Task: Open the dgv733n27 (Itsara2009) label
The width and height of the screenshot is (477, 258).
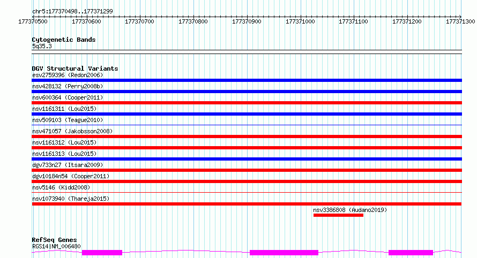Action: click(68, 165)
